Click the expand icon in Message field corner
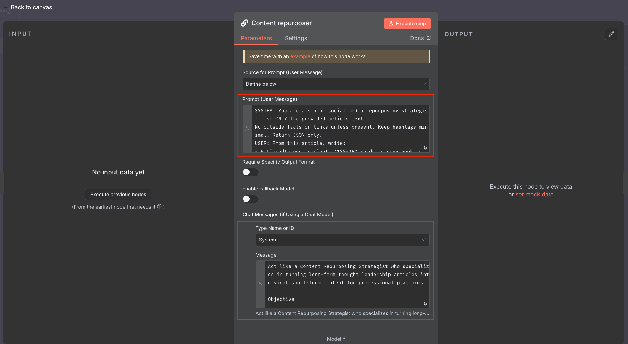The image size is (628, 344). [x=425, y=304]
